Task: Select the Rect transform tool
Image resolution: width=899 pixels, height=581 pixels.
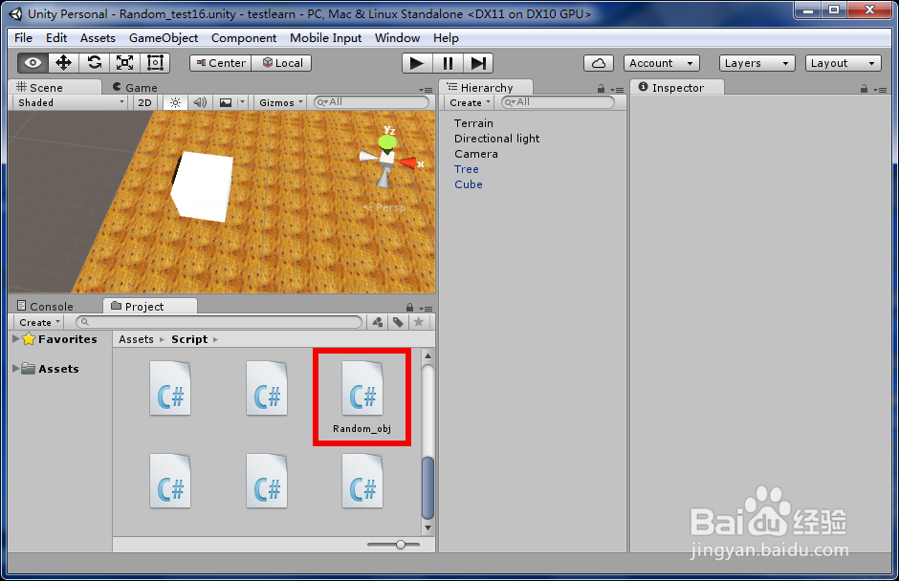Action: coord(155,63)
